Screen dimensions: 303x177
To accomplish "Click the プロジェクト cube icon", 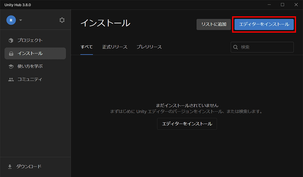I will click(x=11, y=40).
